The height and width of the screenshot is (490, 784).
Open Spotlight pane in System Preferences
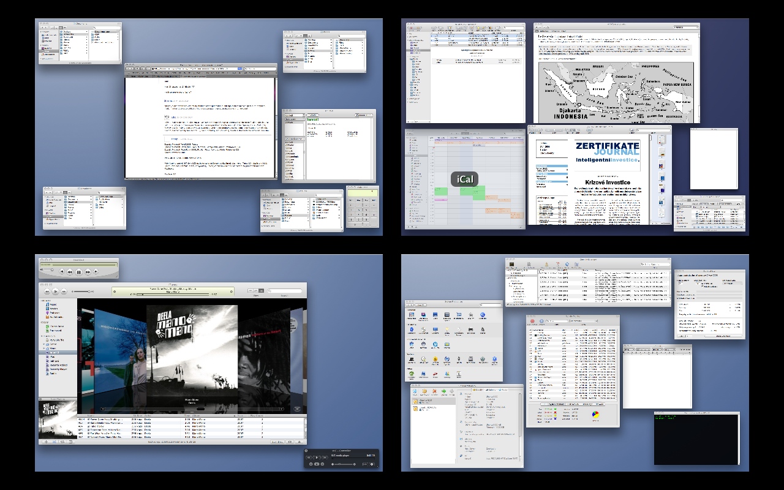click(483, 316)
